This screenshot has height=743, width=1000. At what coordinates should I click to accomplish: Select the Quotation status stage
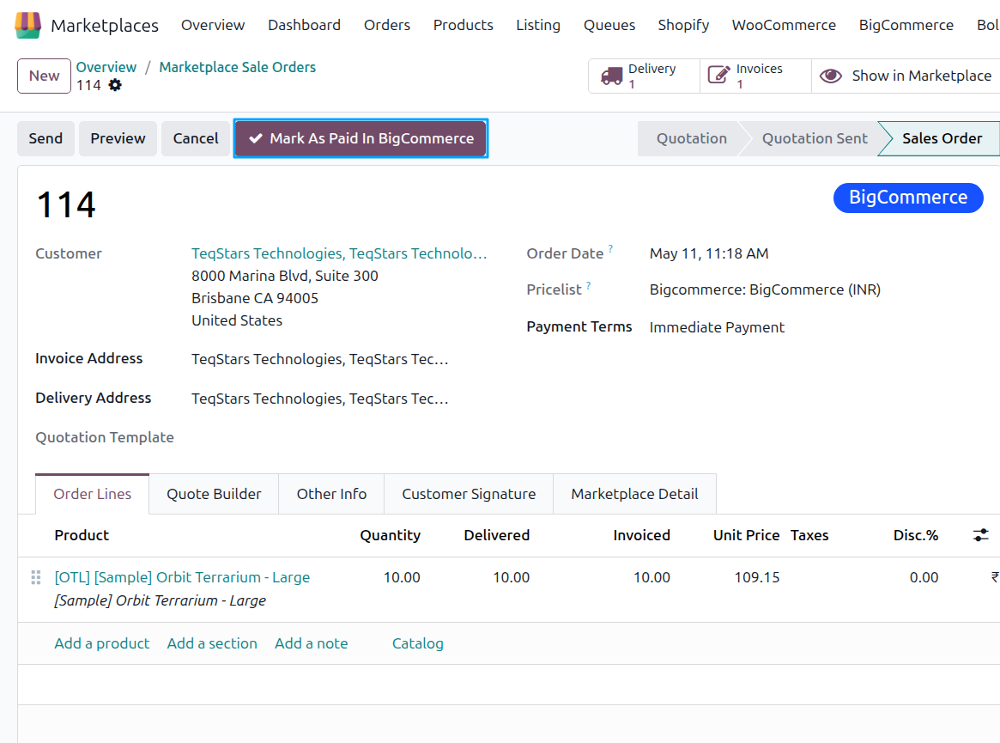click(x=691, y=138)
